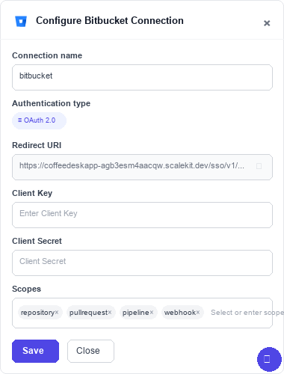Click the Configure Bitbucket Connection title
Image resolution: width=284 pixels, height=374 pixels.
(x=110, y=21)
